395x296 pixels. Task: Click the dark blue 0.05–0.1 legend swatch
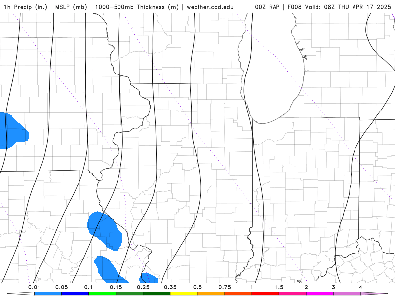75,294
